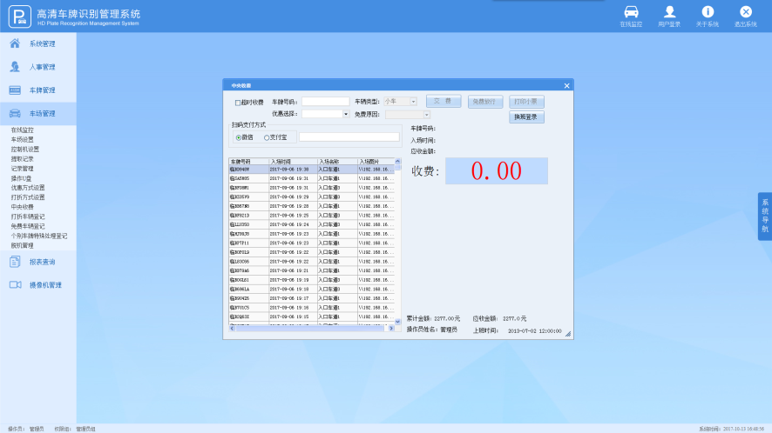
Task: Expand the 优惠选择 dropdown
Action: pos(346,114)
